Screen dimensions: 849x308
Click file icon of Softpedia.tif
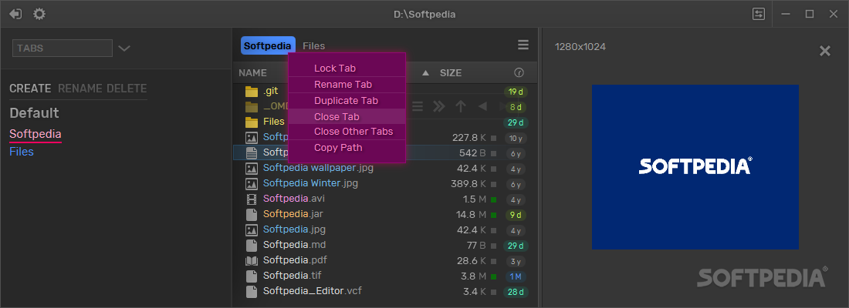point(252,276)
